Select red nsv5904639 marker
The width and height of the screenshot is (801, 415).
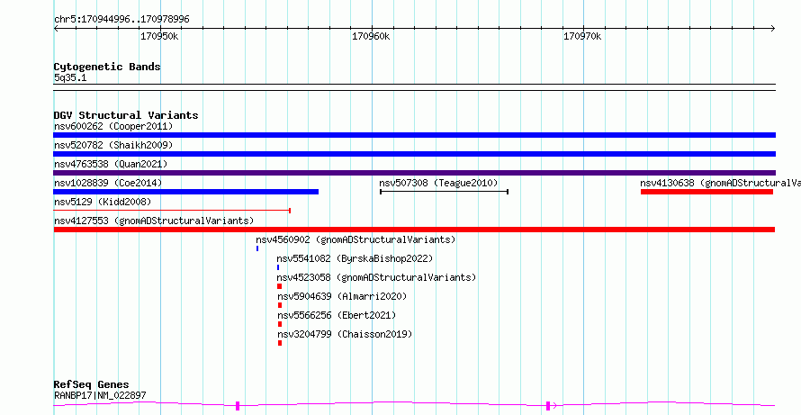coord(280,305)
